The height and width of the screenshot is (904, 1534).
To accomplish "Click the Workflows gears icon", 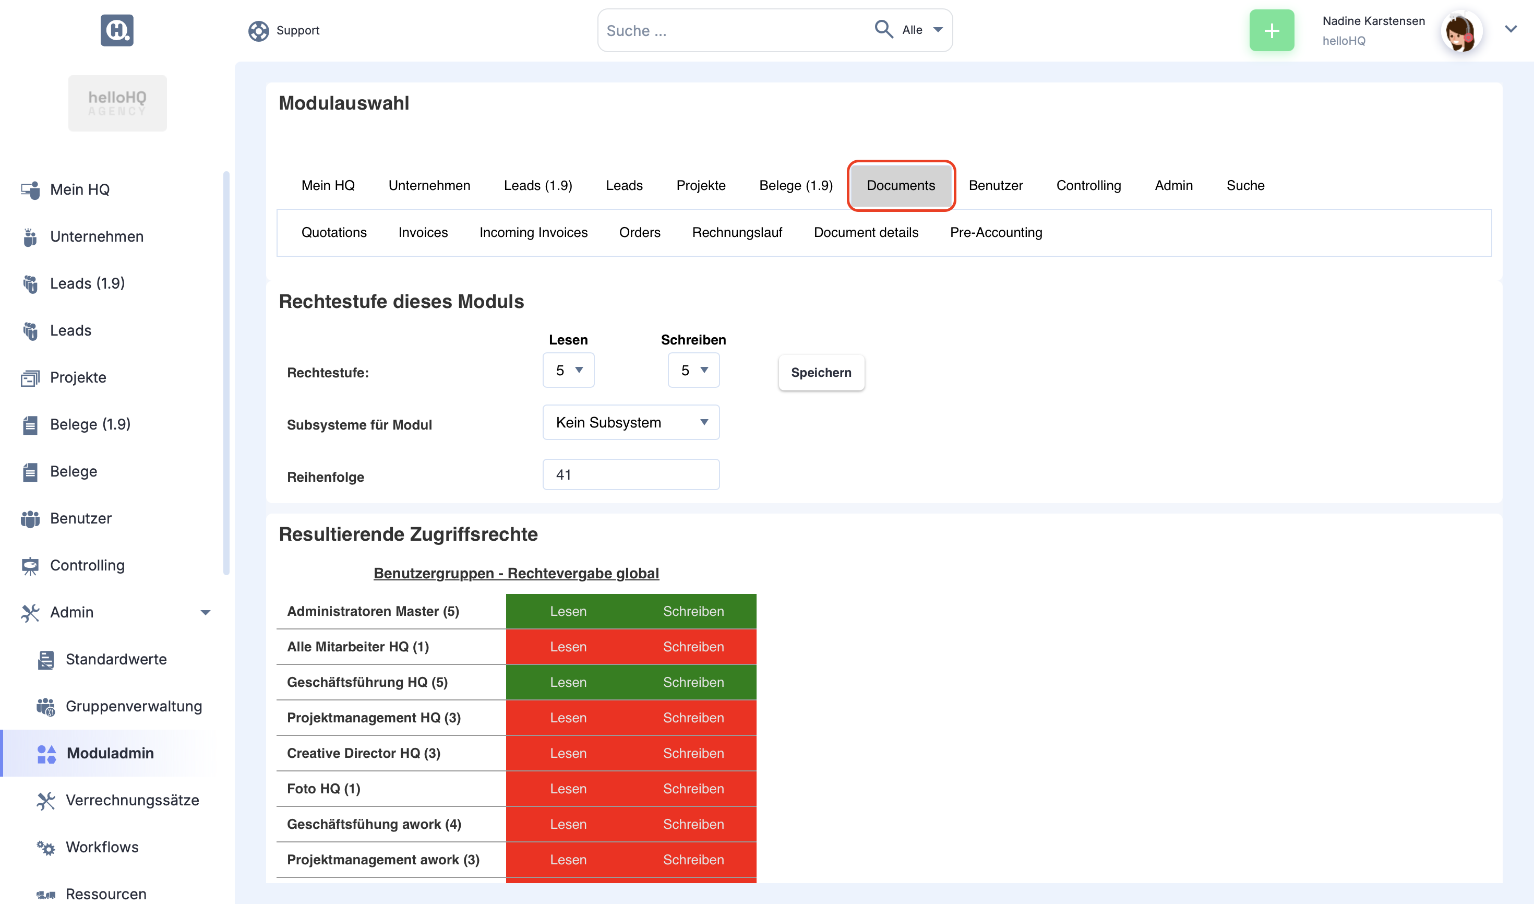I will click(46, 847).
